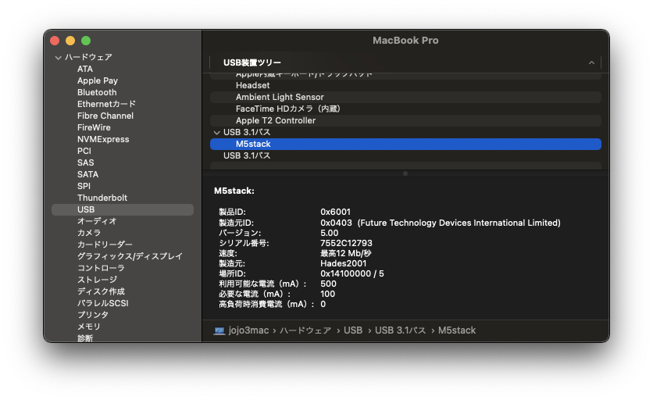
Task: Select the highlighted USB sidebar item
Action: pos(123,209)
